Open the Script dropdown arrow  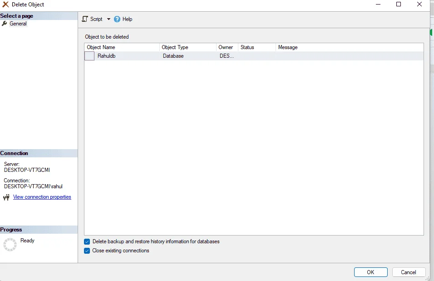108,19
